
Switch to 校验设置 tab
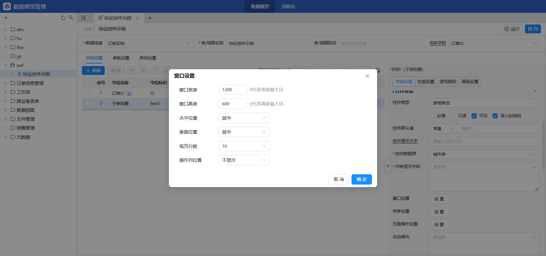click(426, 82)
